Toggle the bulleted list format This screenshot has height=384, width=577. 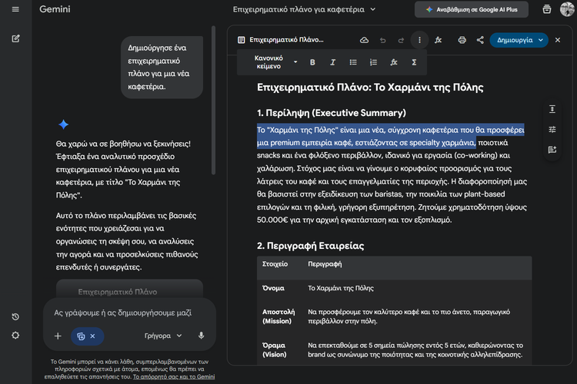pos(353,62)
